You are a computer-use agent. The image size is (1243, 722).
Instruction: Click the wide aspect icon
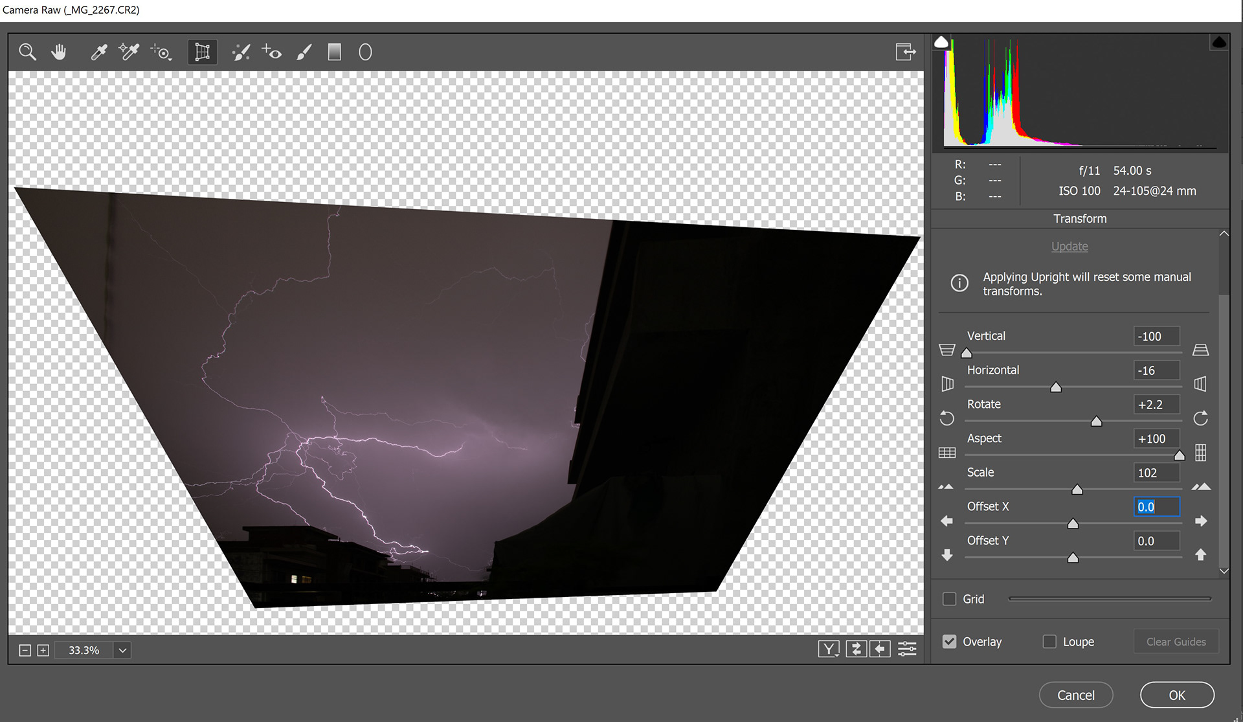tap(947, 453)
